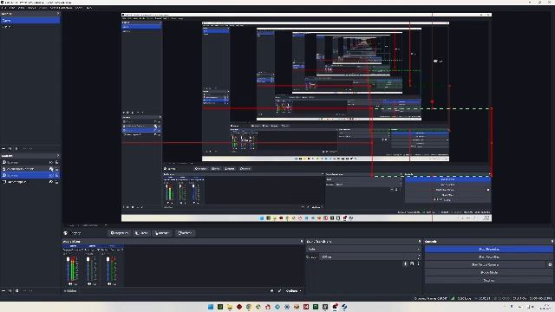Click the Start Recording button
Image resolution: width=555 pixels, height=312 pixels.
(488, 257)
